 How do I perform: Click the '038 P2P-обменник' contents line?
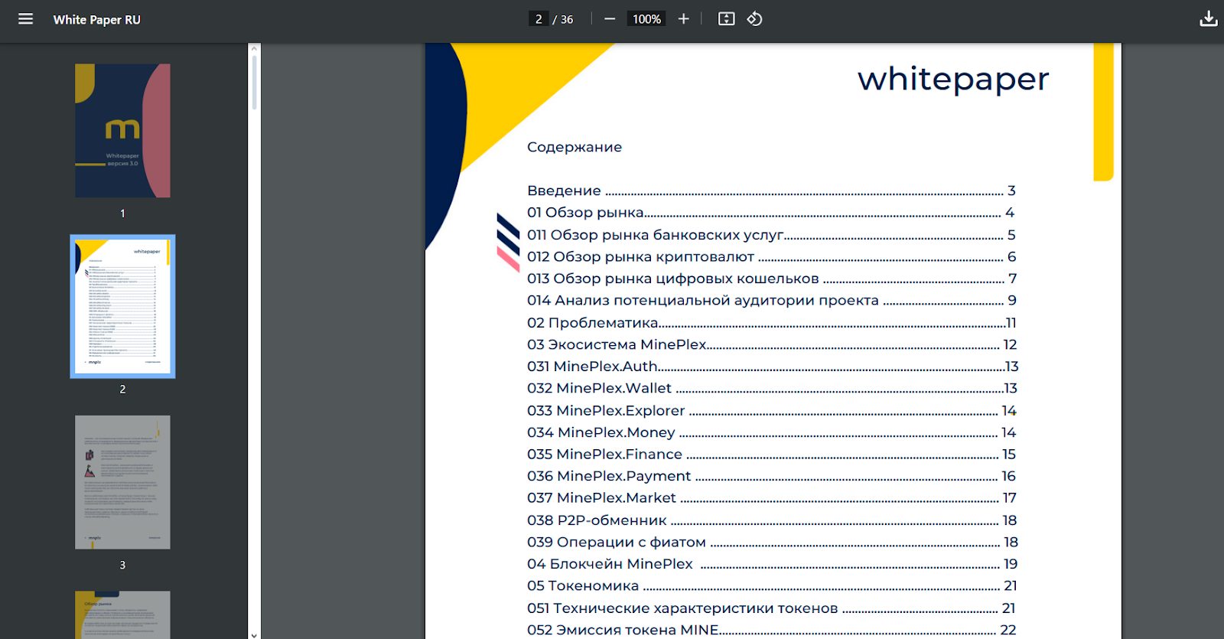click(771, 520)
